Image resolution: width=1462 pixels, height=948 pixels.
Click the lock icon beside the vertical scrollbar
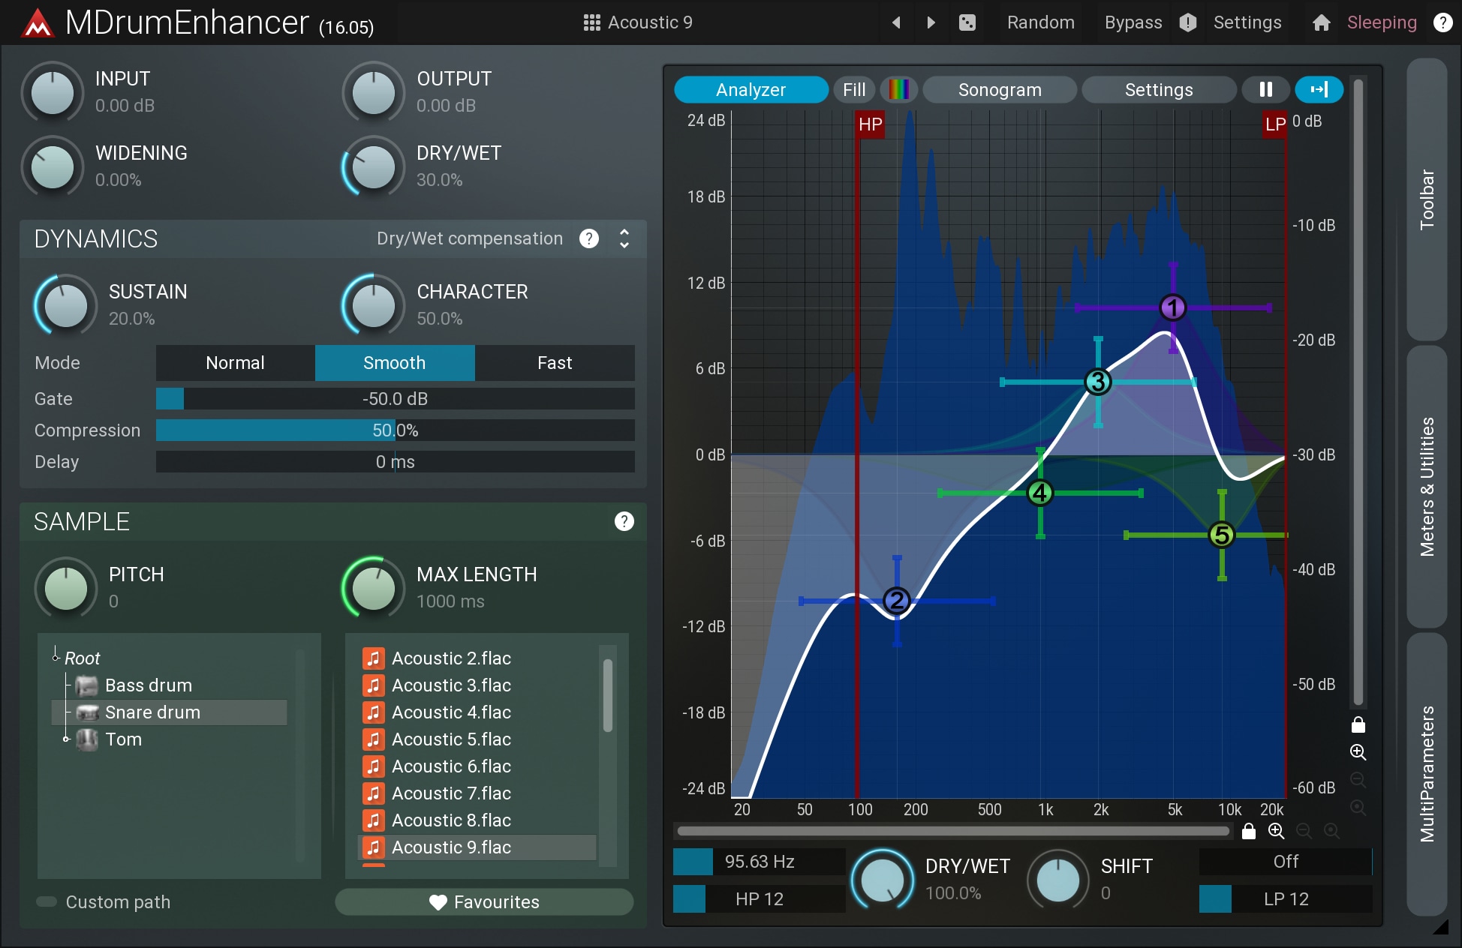[1358, 724]
